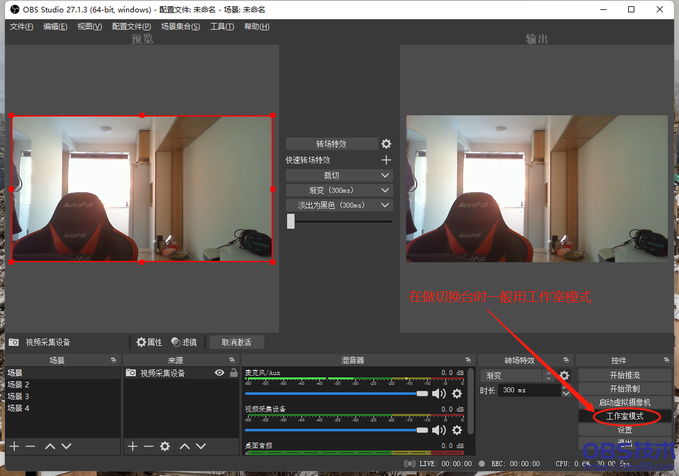This screenshot has width=679, height=476.
Task: Open 渐变 transition properties gear in dock
Action: 565,375
